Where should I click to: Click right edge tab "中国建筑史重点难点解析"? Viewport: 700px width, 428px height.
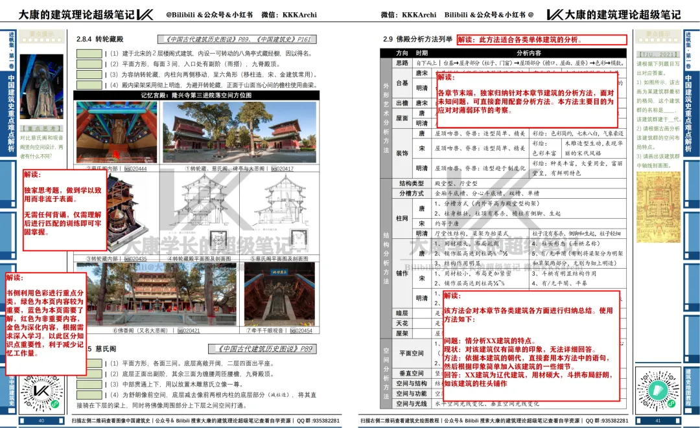(x=688, y=114)
